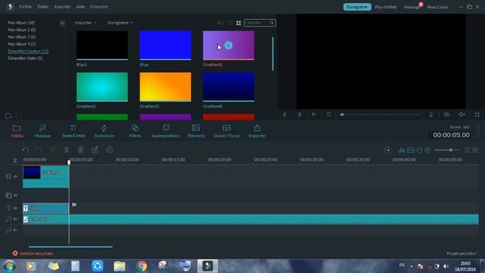This screenshot has width=485, height=273.
Task: Open the Message notifications
Action: click(412, 7)
